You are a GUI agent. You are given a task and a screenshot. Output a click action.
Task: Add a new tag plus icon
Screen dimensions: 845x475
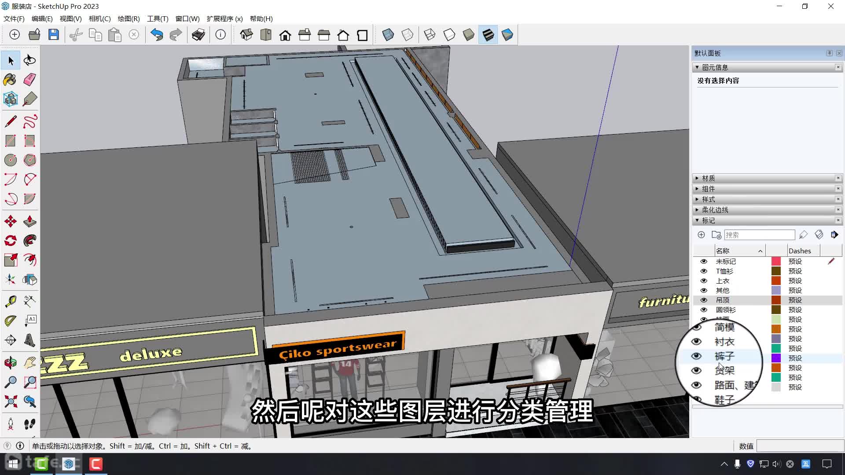pos(702,235)
